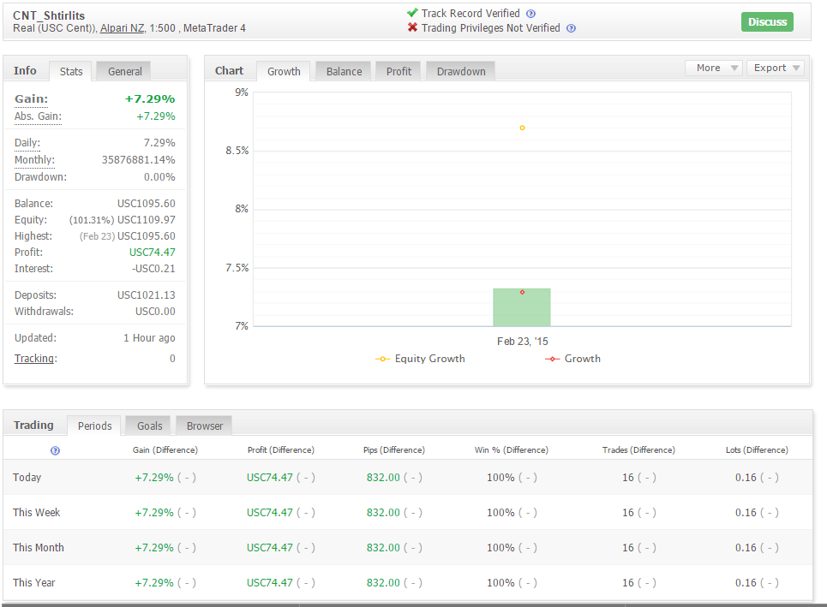Image resolution: width=827 pixels, height=607 pixels.
Task: Select the Growth chart tab
Action: [x=284, y=71]
